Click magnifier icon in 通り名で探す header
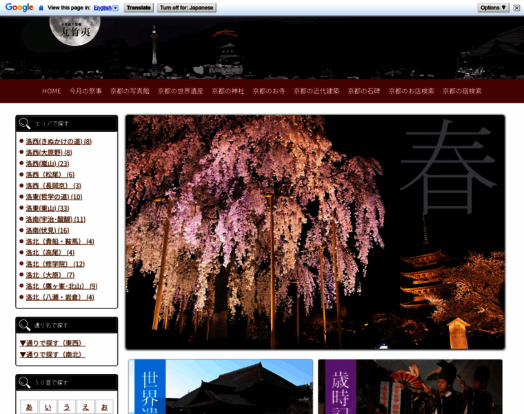Viewport: 524px width, 414px height. [x=24, y=325]
